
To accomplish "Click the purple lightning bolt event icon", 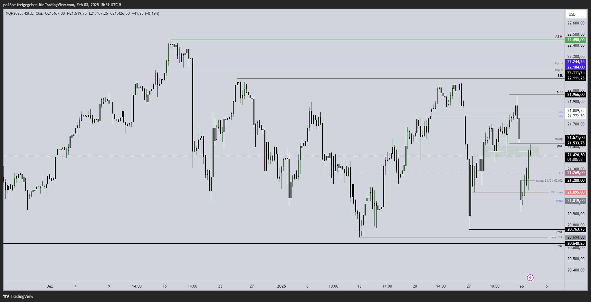I will [x=530, y=278].
